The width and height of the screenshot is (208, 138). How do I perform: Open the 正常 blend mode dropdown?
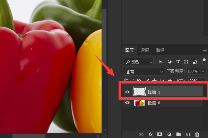point(144,71)
